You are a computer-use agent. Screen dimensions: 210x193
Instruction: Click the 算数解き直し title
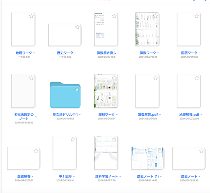106,53
